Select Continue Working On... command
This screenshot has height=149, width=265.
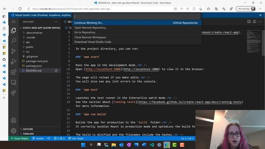click(x=137, y=23)
